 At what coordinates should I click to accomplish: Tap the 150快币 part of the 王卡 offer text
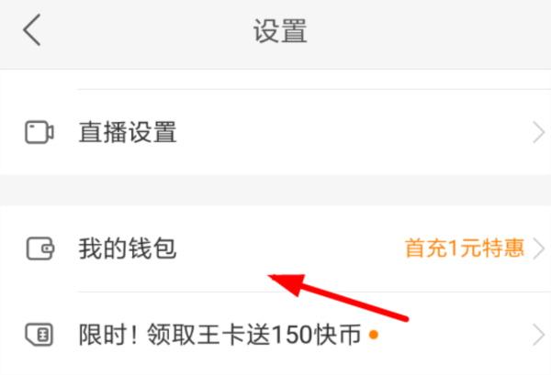[316, 335]
